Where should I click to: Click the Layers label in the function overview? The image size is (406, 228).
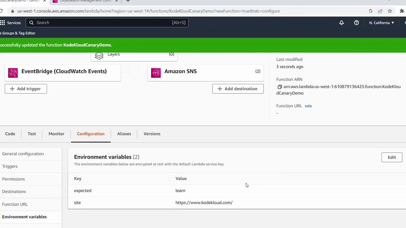pyautogui.click(x=114, y=54)
